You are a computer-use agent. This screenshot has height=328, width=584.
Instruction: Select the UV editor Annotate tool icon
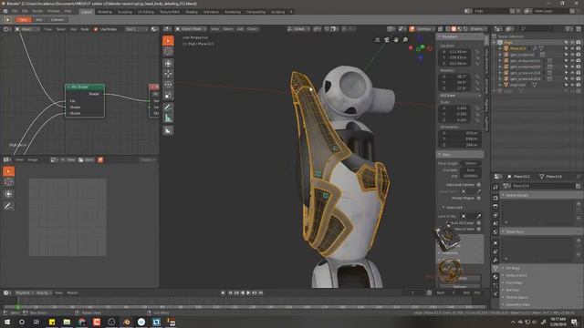8,206
